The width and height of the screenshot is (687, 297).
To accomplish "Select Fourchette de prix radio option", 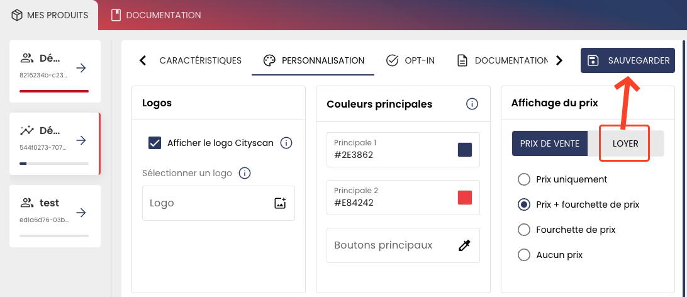I will pos(524,230).
